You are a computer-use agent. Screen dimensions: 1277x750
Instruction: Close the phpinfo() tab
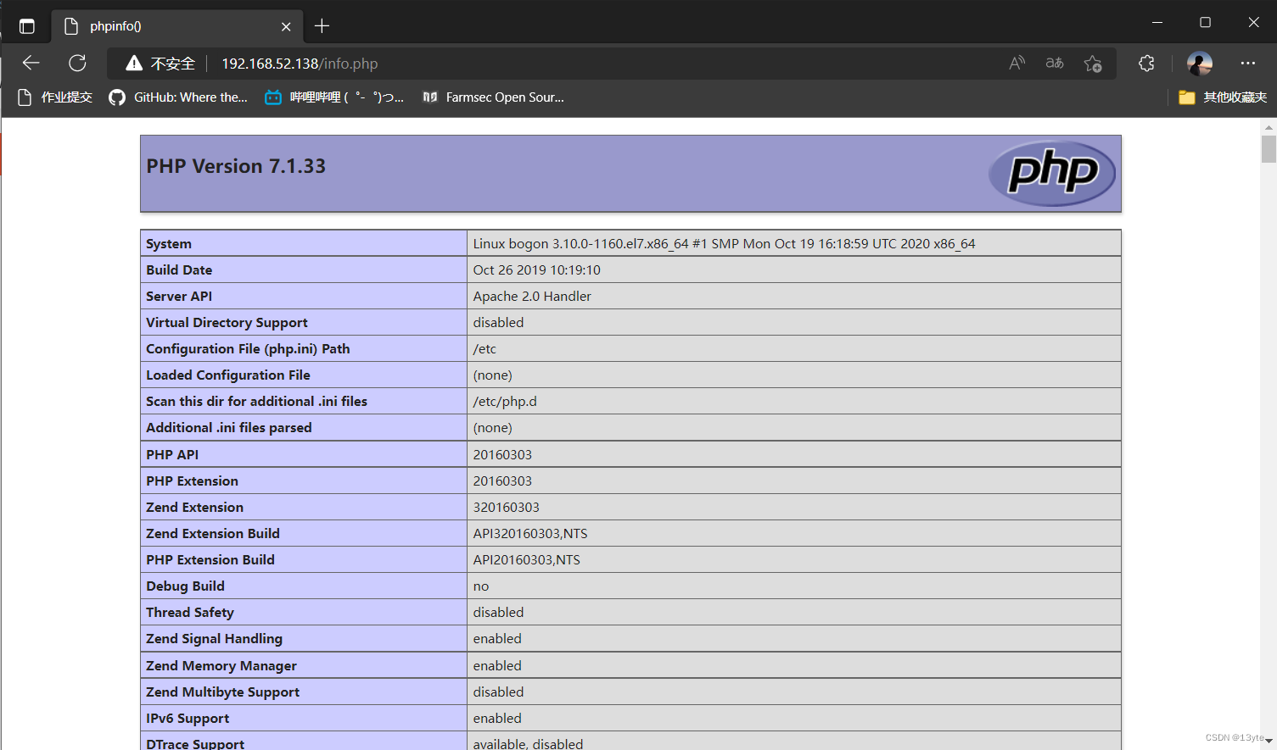point(286,26)
